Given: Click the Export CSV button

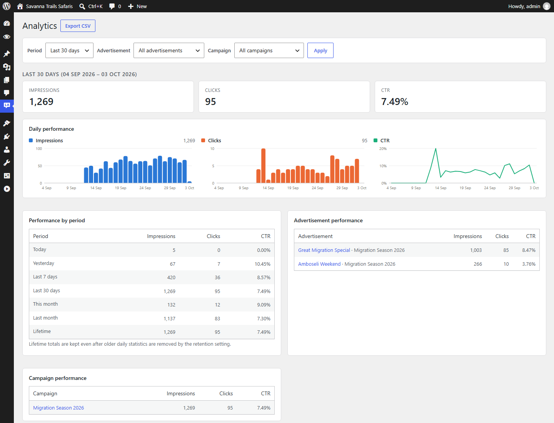Looking at the screenshot, I should tap(78, 26).
